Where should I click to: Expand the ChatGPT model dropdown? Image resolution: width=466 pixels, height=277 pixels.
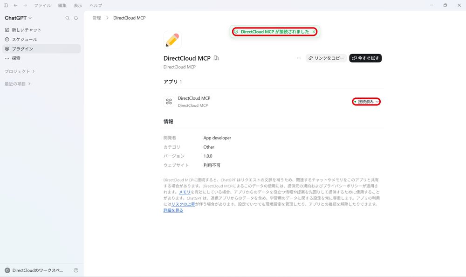point(18,18)
